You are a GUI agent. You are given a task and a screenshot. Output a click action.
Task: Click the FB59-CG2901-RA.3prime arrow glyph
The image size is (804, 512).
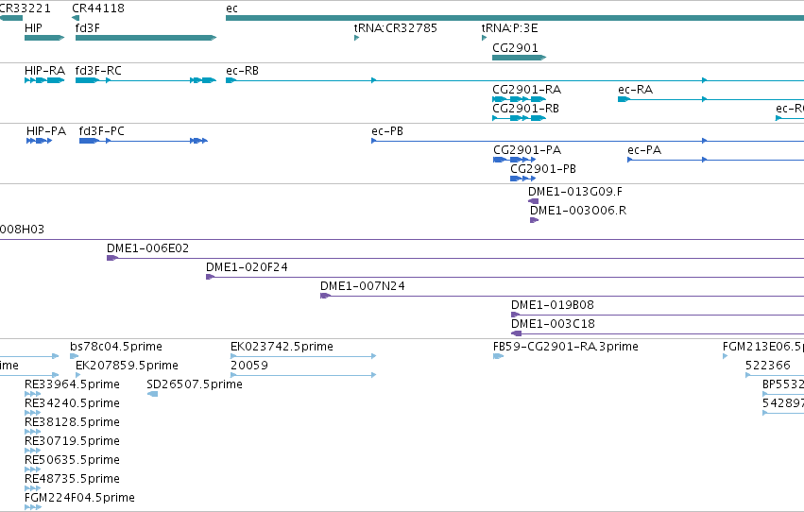(x=498, y=357)
